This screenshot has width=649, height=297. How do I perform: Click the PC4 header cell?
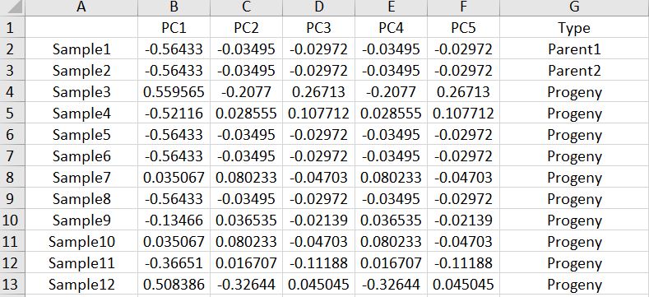pyautogui.click(x=392, y=28)
